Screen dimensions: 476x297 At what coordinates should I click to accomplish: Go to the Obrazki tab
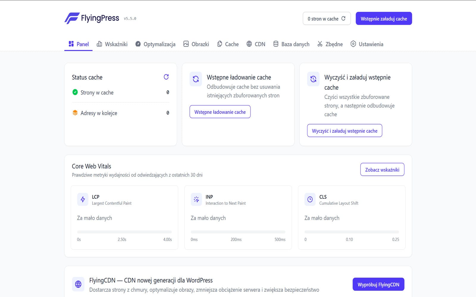(196, 44)
